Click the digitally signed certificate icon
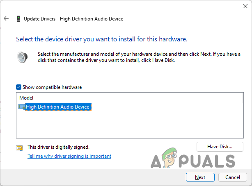252x186 pixels. pyautogui.click(x=19, y=148)
